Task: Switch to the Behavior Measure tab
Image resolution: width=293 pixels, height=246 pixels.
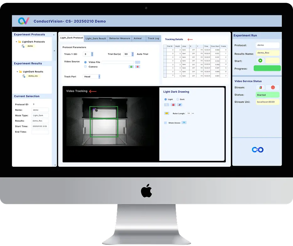Action: (120, 39)
